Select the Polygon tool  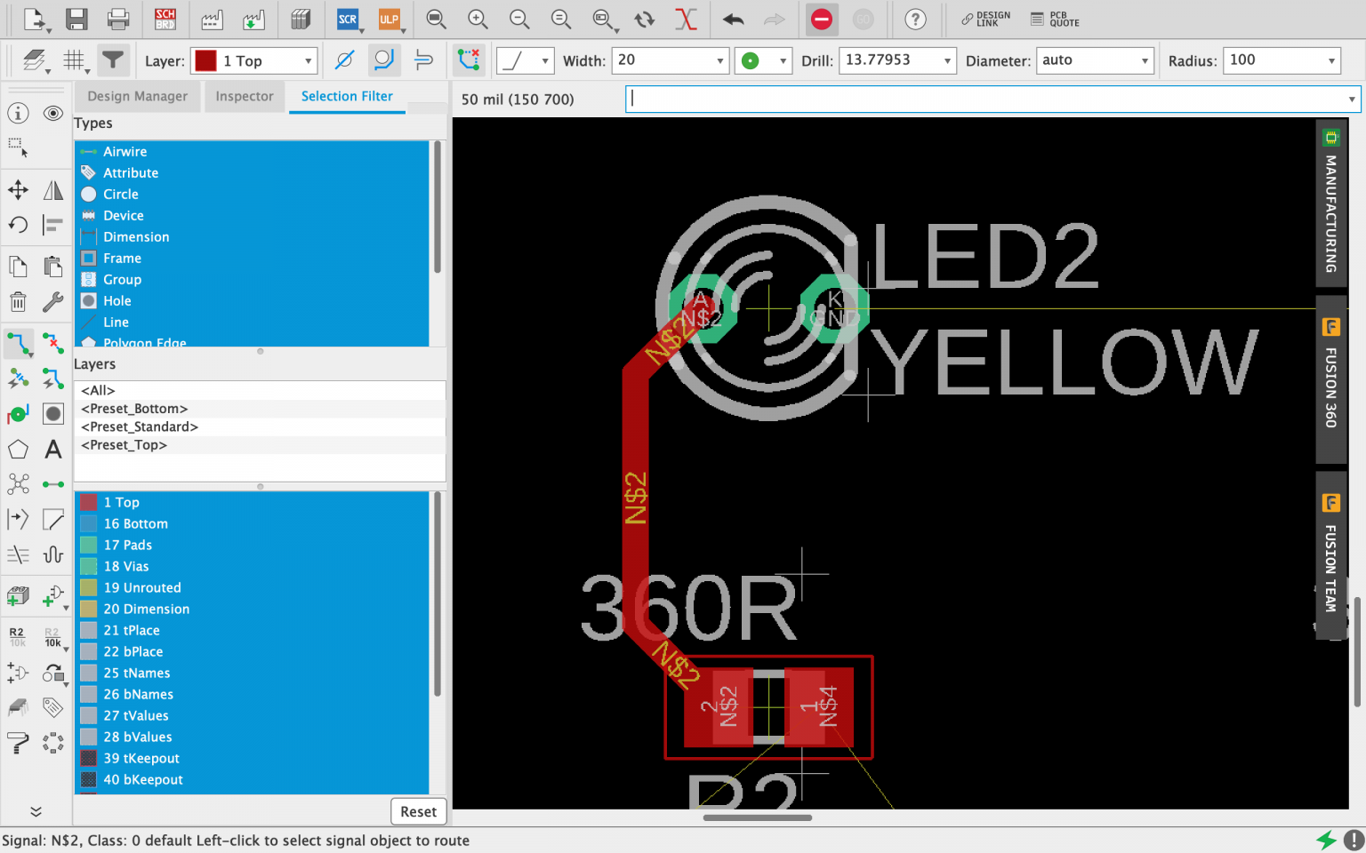click(x=18, y=449)
